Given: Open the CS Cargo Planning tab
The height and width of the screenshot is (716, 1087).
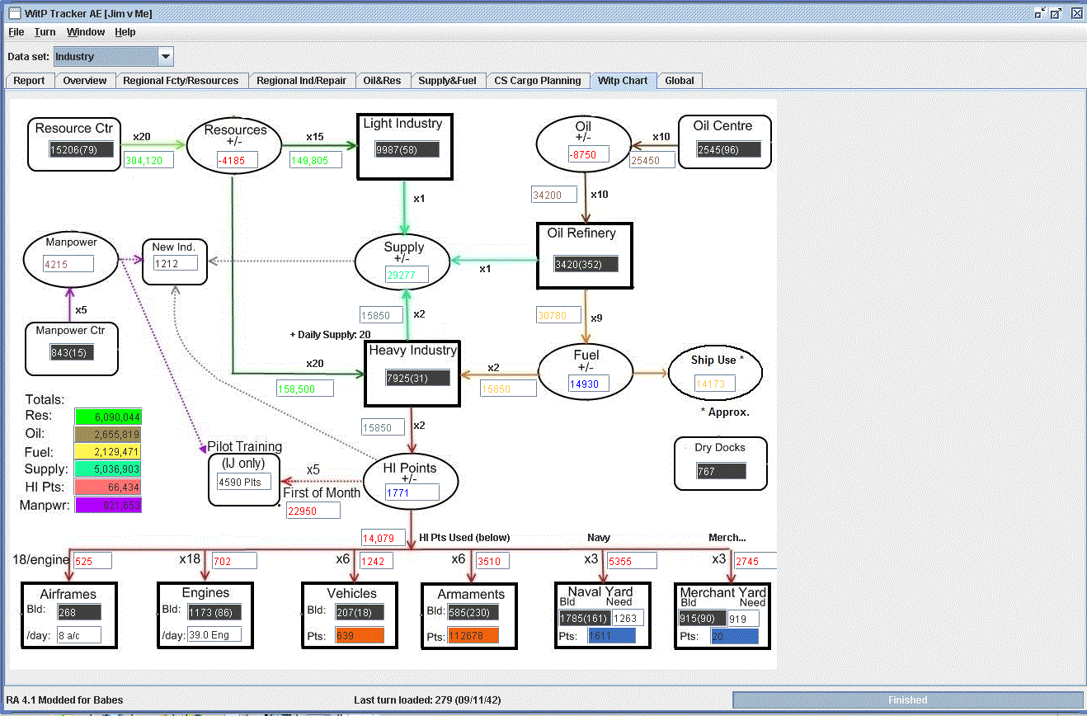Looking at the screenshot, I should (x=538, y=81).
